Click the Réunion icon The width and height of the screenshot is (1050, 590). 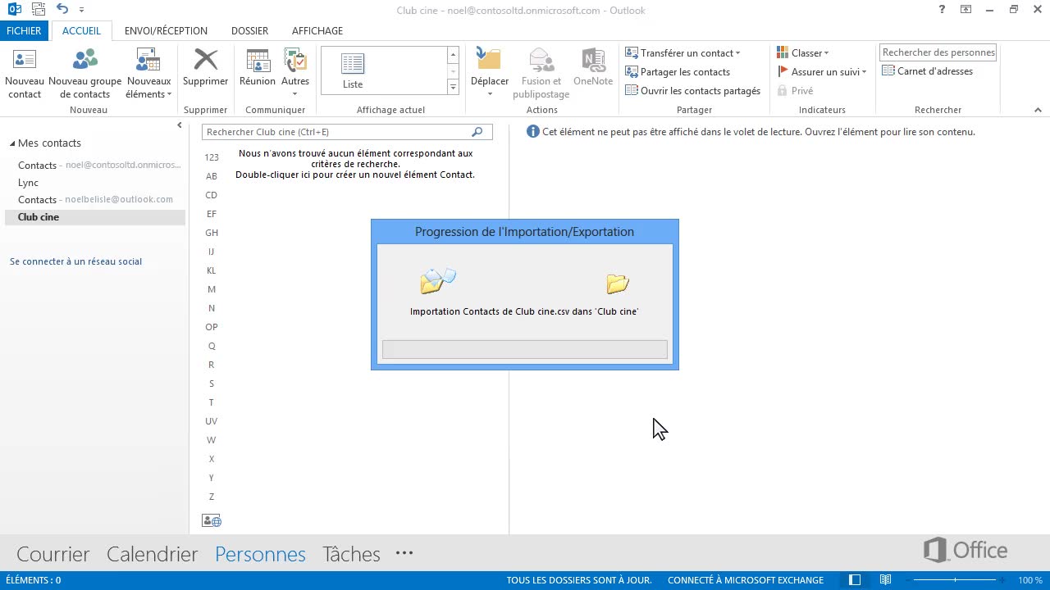click(x=258, y=61)
